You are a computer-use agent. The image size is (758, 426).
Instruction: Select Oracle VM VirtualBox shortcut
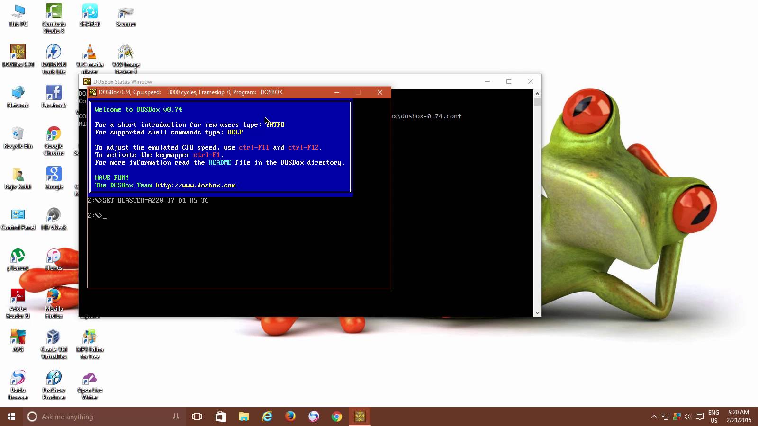pyautogui.click(x=54, y=344)
